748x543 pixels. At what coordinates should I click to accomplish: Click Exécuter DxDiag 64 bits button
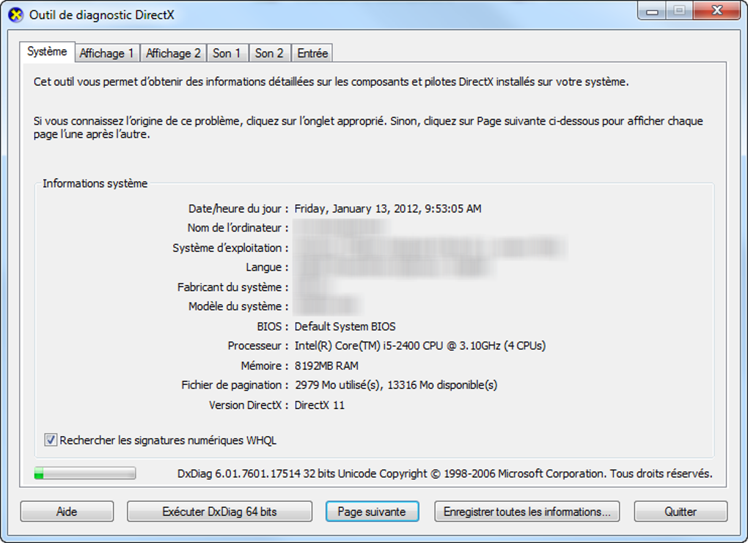pos(219,511)
